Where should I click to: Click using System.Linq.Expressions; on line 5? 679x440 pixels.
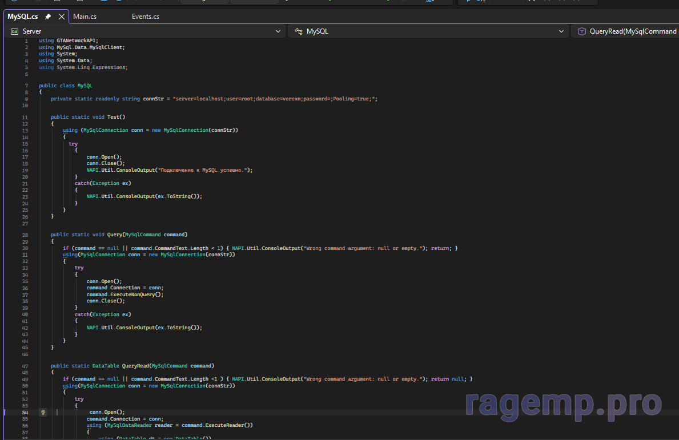83,67
